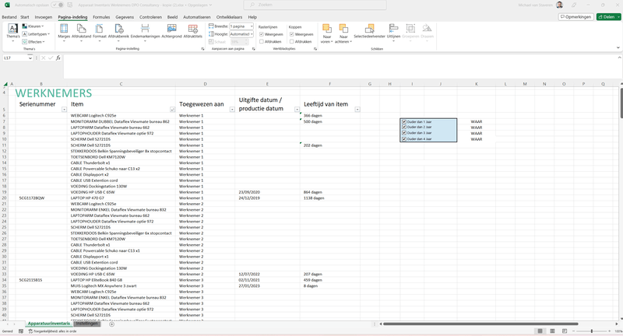The height and width of the screenshot is (336, 623).
Task: Expand the Breedte page width dropdown
Action: coord(250,26)
